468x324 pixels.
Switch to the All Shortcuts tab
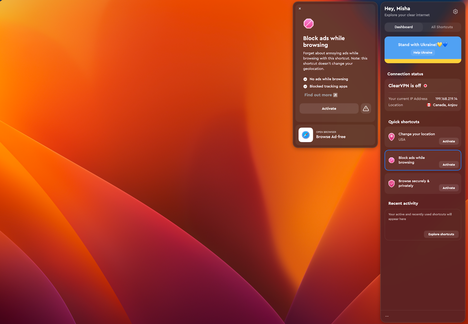pos(442,27)
